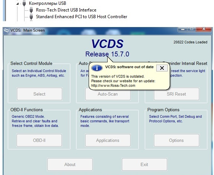Click the 'Release 15.7.0' version text
Image resolution: width=214 pixels, height=175 pixels.
click(107, 54)
